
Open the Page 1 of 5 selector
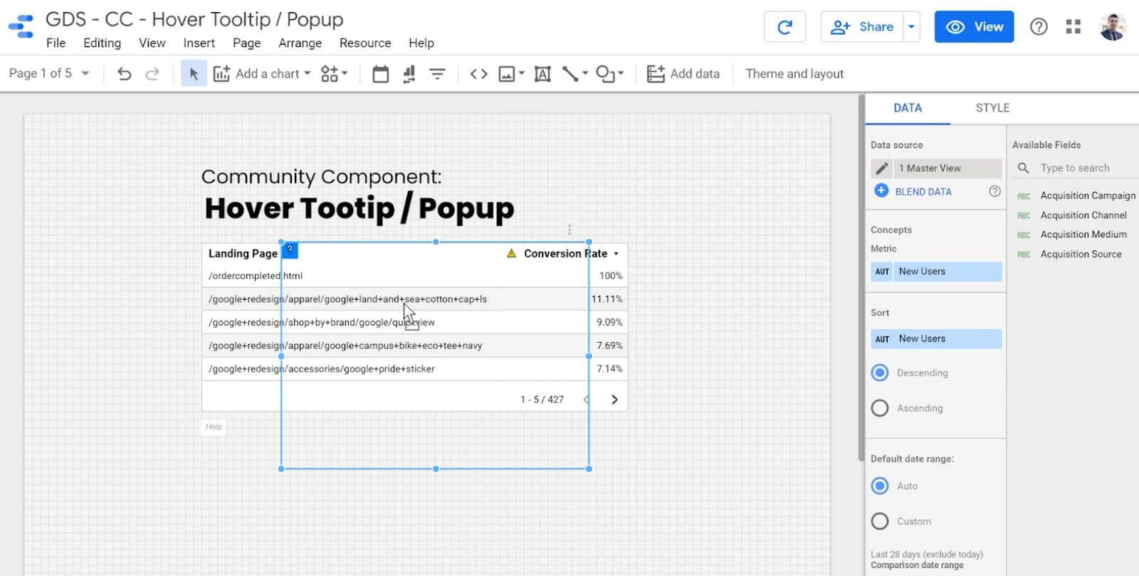pos(48,74)
